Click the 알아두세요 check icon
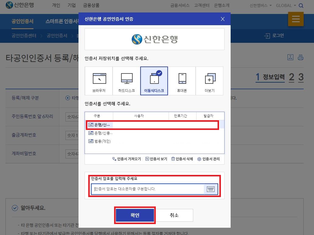The image size is (314, 235). [x=15, y=208]
